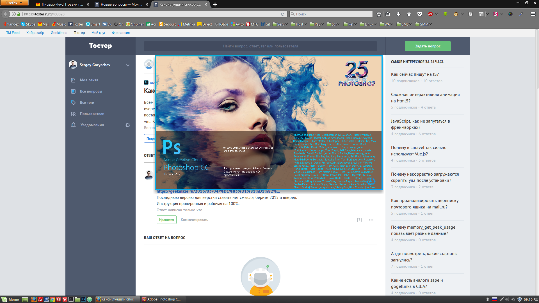
Task: Open the Firefox application menu dropdown
Action: [14, 3]
